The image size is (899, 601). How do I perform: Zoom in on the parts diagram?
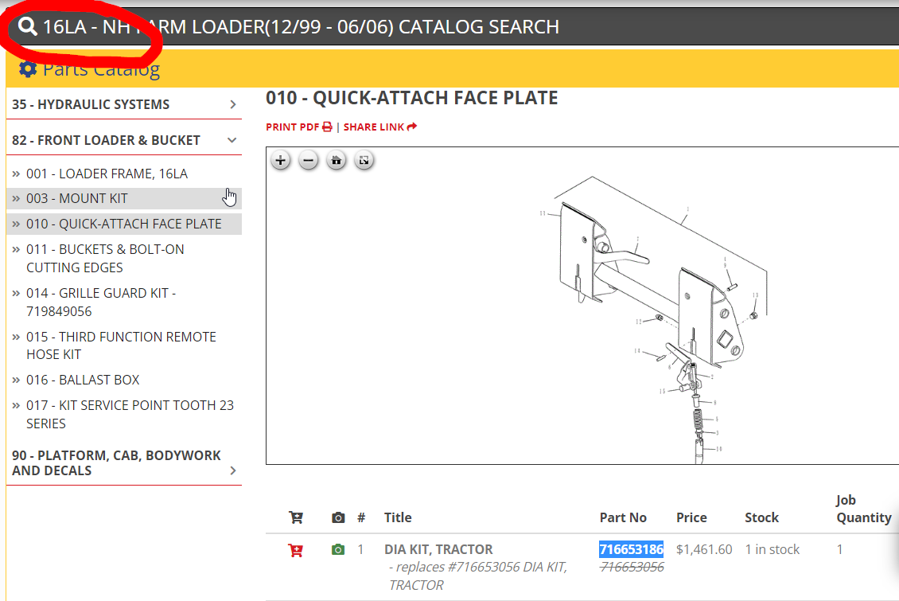[x=280, y=161]
